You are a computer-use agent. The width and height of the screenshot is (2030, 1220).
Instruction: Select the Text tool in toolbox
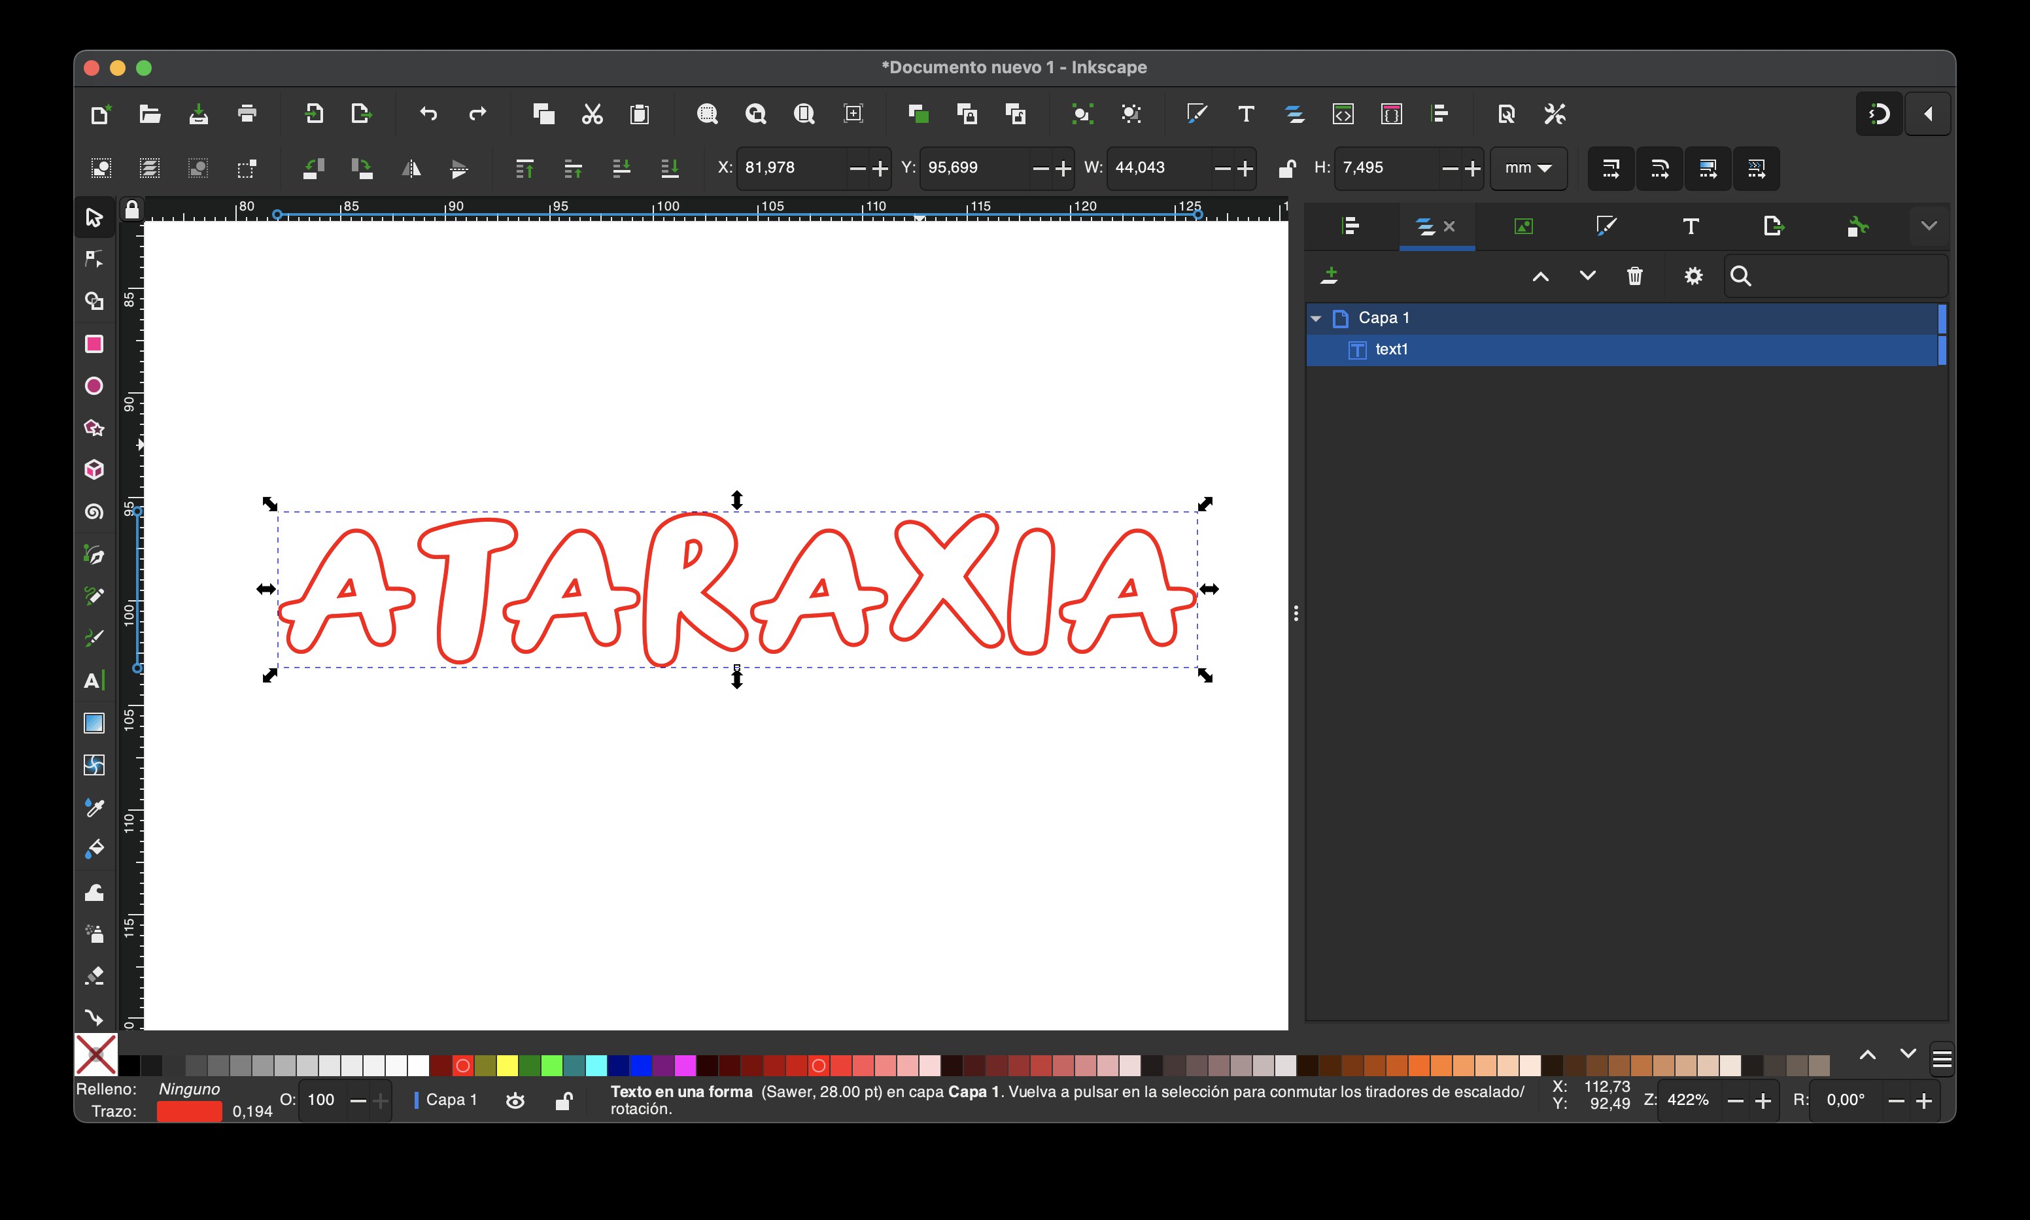tap(94, 681)
